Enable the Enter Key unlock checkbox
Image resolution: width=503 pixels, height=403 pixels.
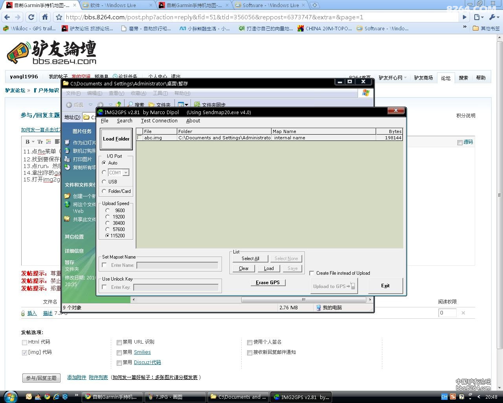[104, 287]
